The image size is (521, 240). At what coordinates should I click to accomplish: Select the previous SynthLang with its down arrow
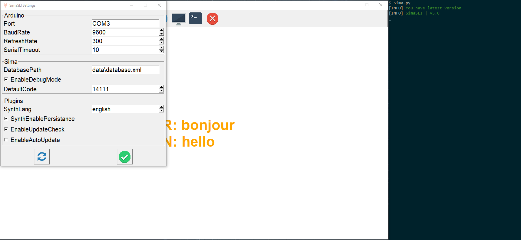coord(161,111)
